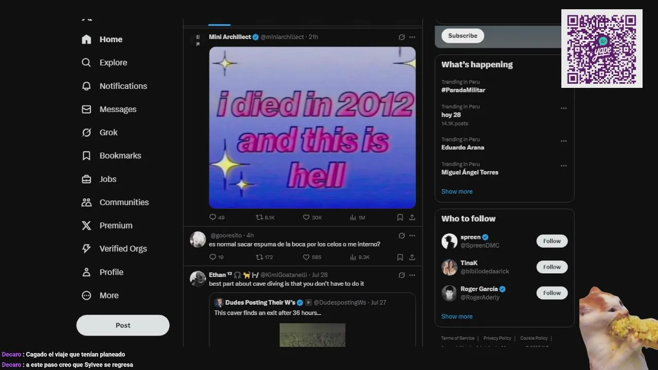Screen dimensions: 658x370
Task: Go to Notifications
Action: pyautogui.click(x=114, y=86)
